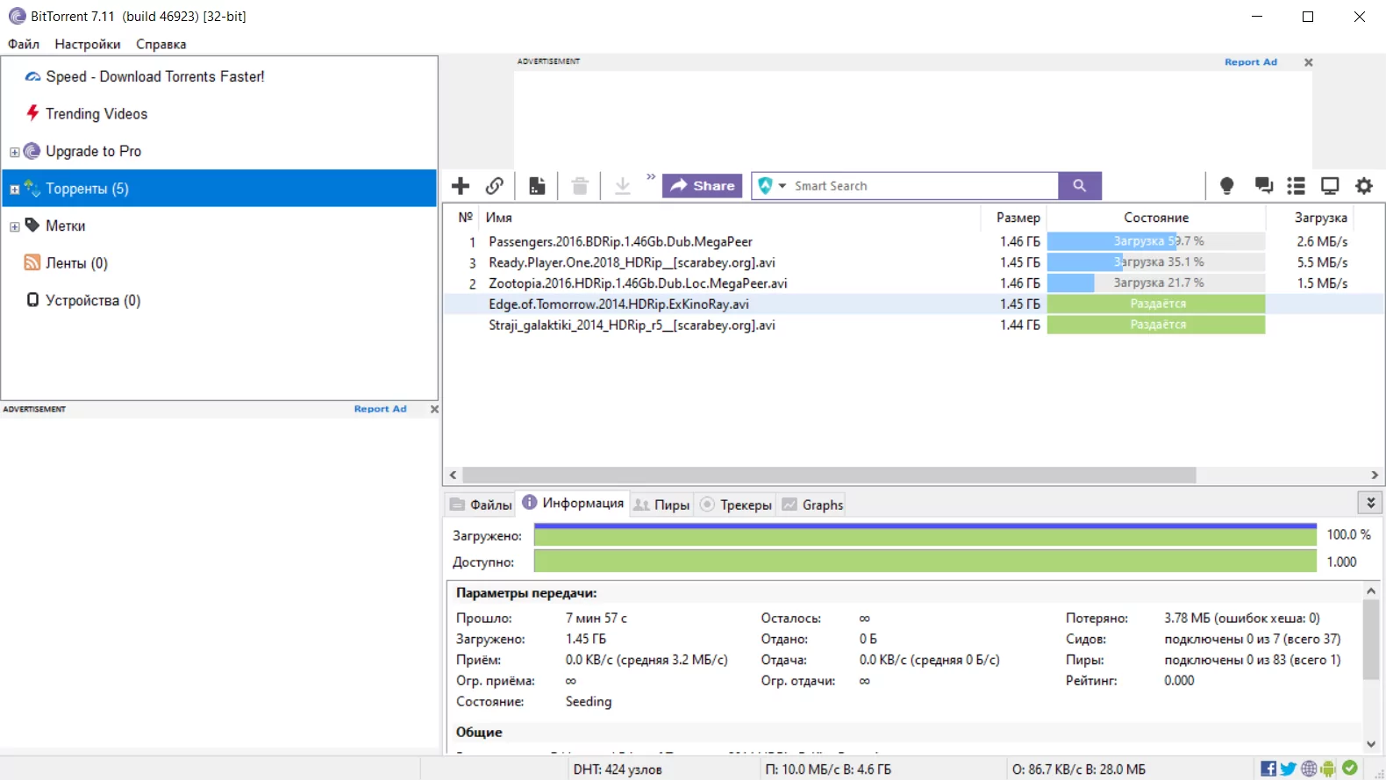This screenshot has height=780, width=1386.
Task: Select torrent Edge.of.Tomorrow.2014.HDRip.ExKinoRay.avi
Action: click(618, 304)
